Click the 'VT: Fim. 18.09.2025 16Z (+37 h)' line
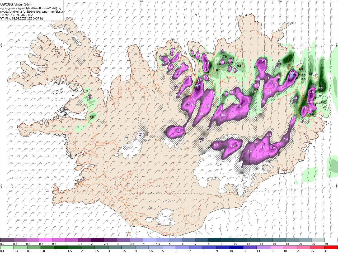The width and height of the screenshot is (338, 253). click(x=22, y=18)
